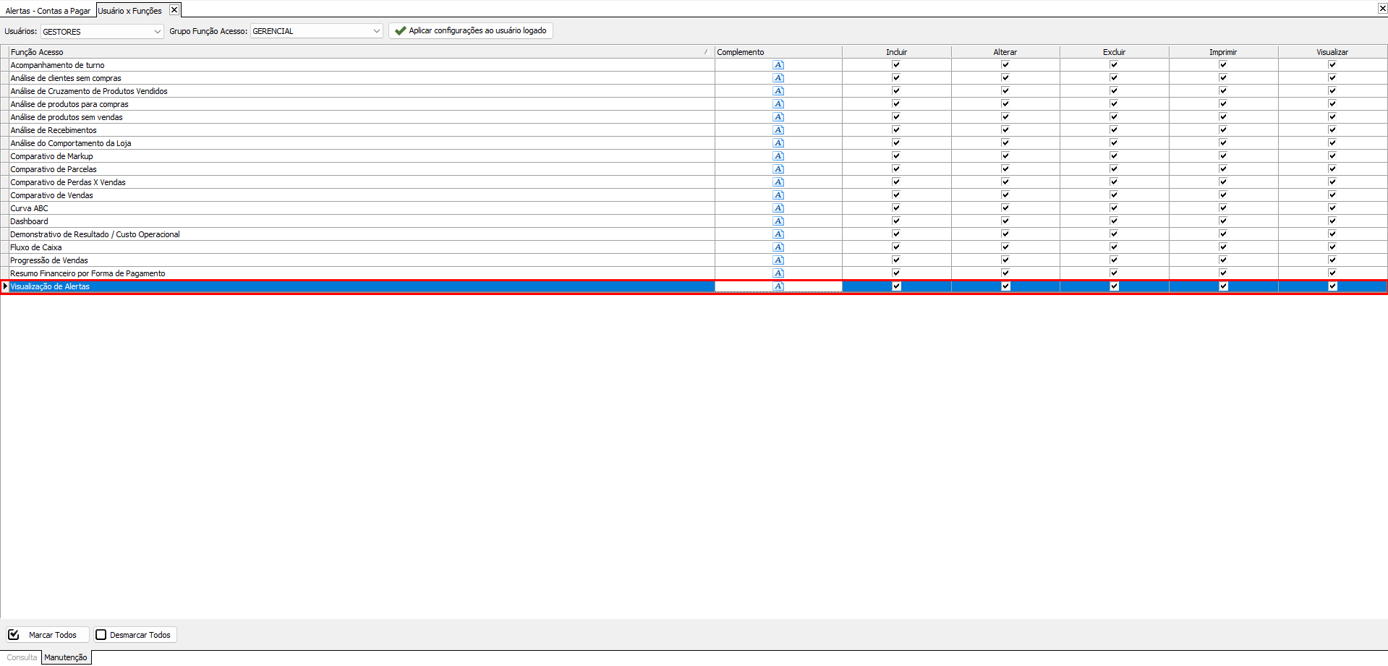Click the Complemento icon for Análise de Recebimentos
The image size is (1388, 666).
(778, 130)
